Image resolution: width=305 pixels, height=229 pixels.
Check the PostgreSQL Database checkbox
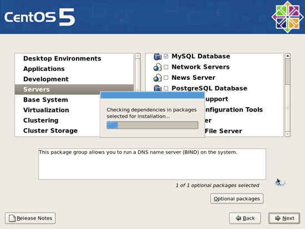coord(166,88)
